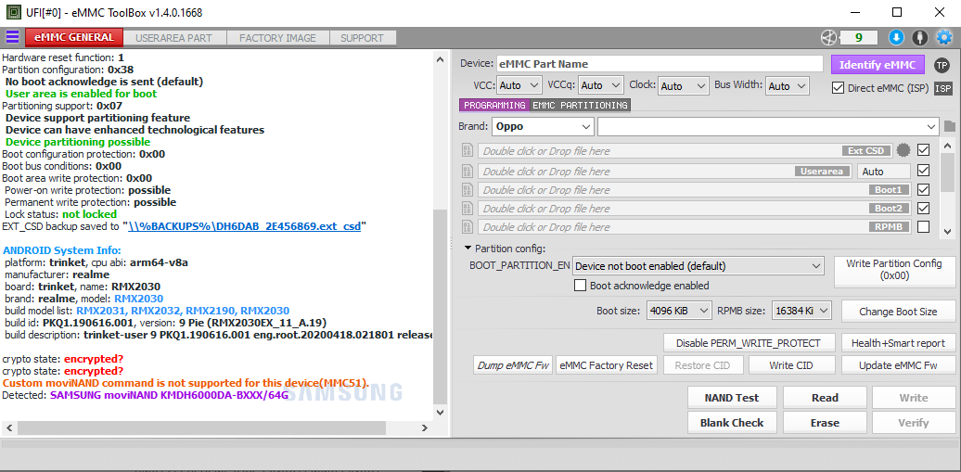The height and width of the screenshot is (472, 961).
Task: Open firmware folder browse icon
Action: click(x=949, y=127)
